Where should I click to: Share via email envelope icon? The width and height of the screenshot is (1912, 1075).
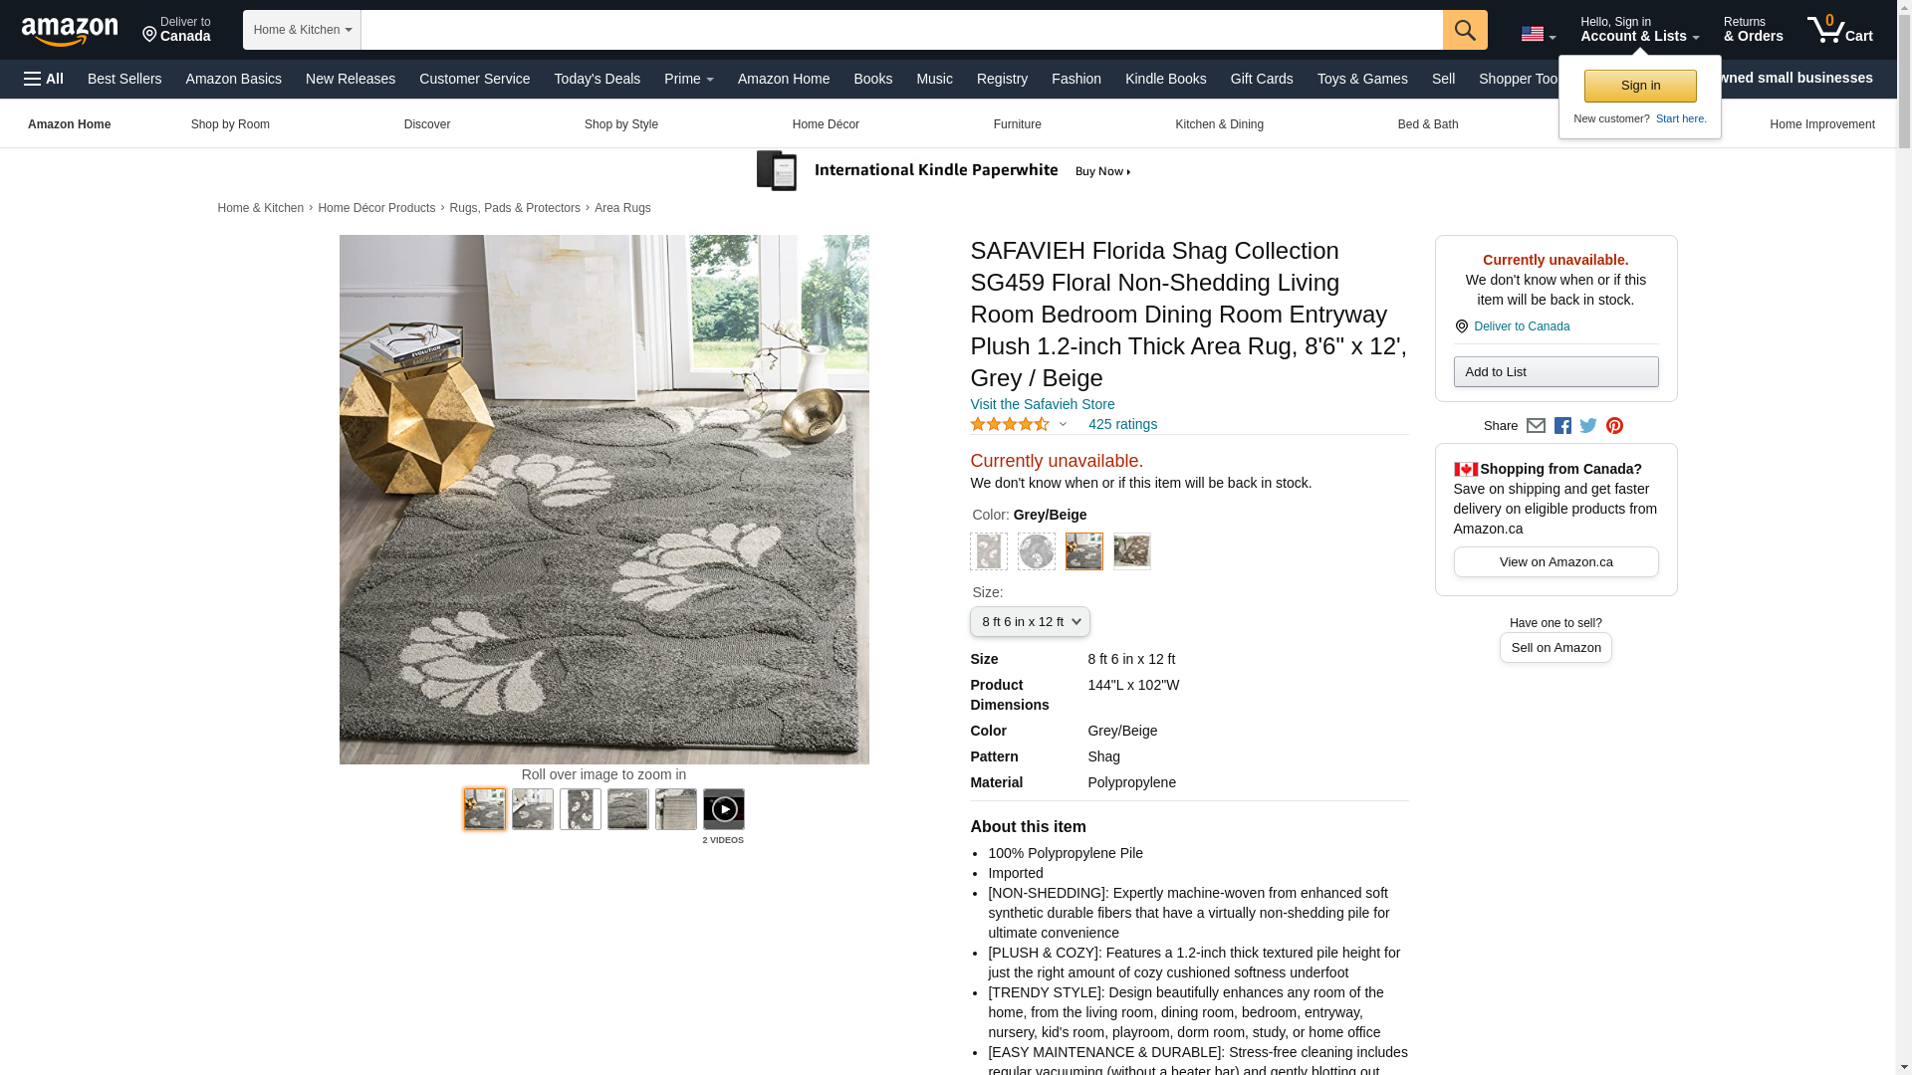click(x=1536, y=426)
